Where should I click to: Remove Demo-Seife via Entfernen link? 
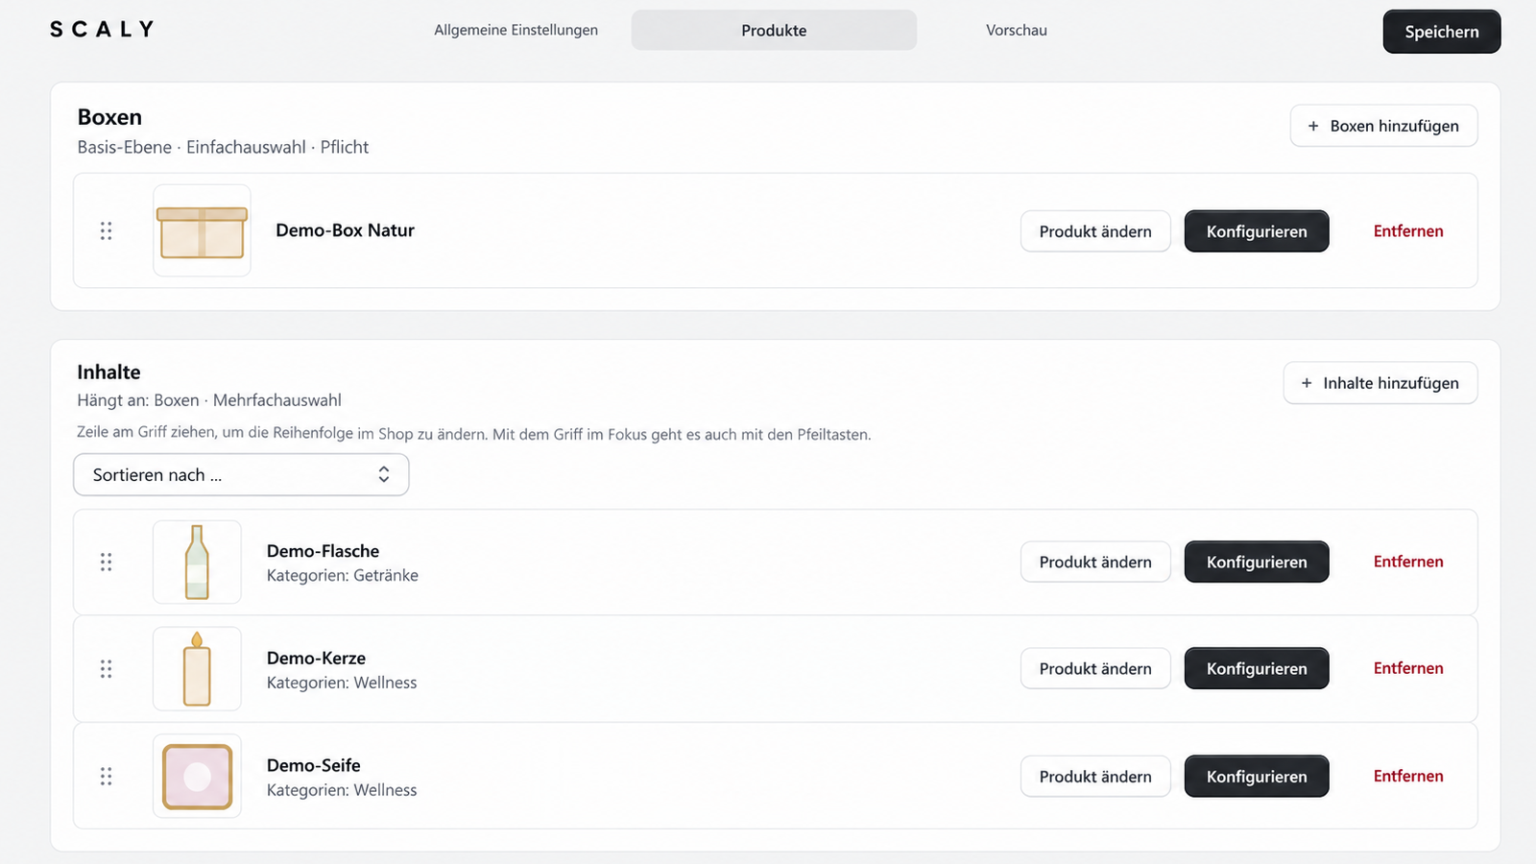click(x=1408, y=776)
